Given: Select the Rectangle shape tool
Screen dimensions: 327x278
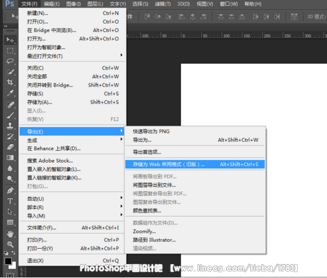Looking at the screenshot, I should pos(10,223).
